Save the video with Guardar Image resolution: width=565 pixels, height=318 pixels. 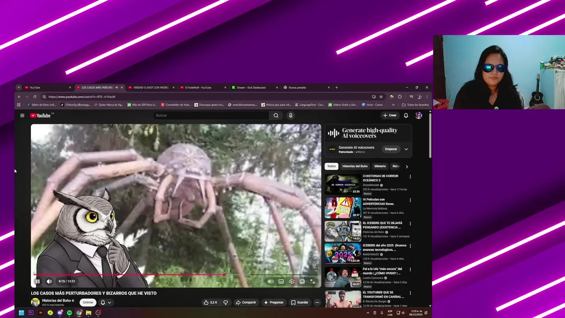point(299,303)
